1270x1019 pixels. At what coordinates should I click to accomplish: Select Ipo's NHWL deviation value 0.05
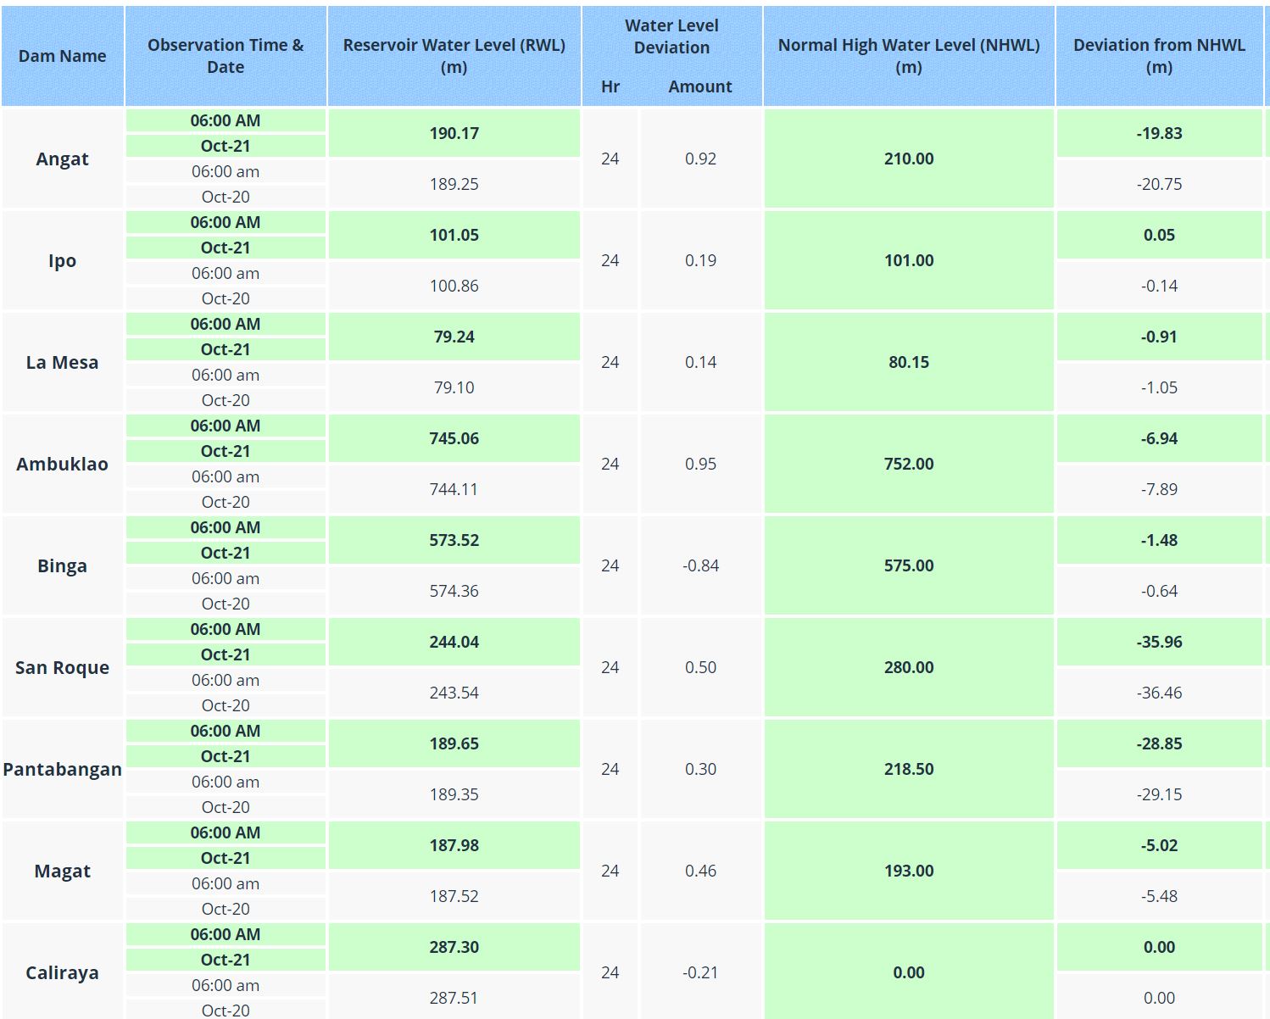tap(1159, 235)
